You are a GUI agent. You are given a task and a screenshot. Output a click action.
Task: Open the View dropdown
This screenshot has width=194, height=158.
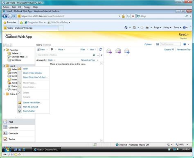tap(93, 50)
